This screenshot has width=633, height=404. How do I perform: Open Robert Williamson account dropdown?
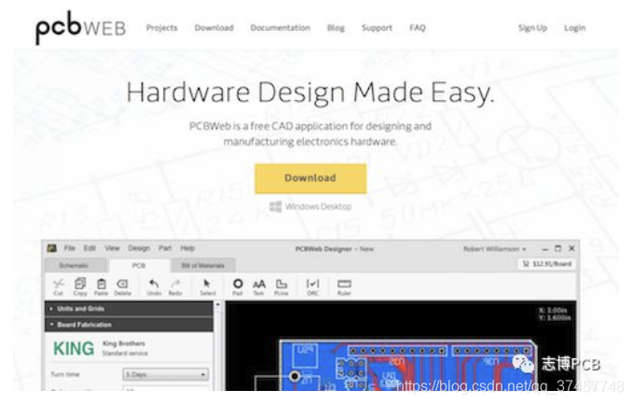click(495, 249)
